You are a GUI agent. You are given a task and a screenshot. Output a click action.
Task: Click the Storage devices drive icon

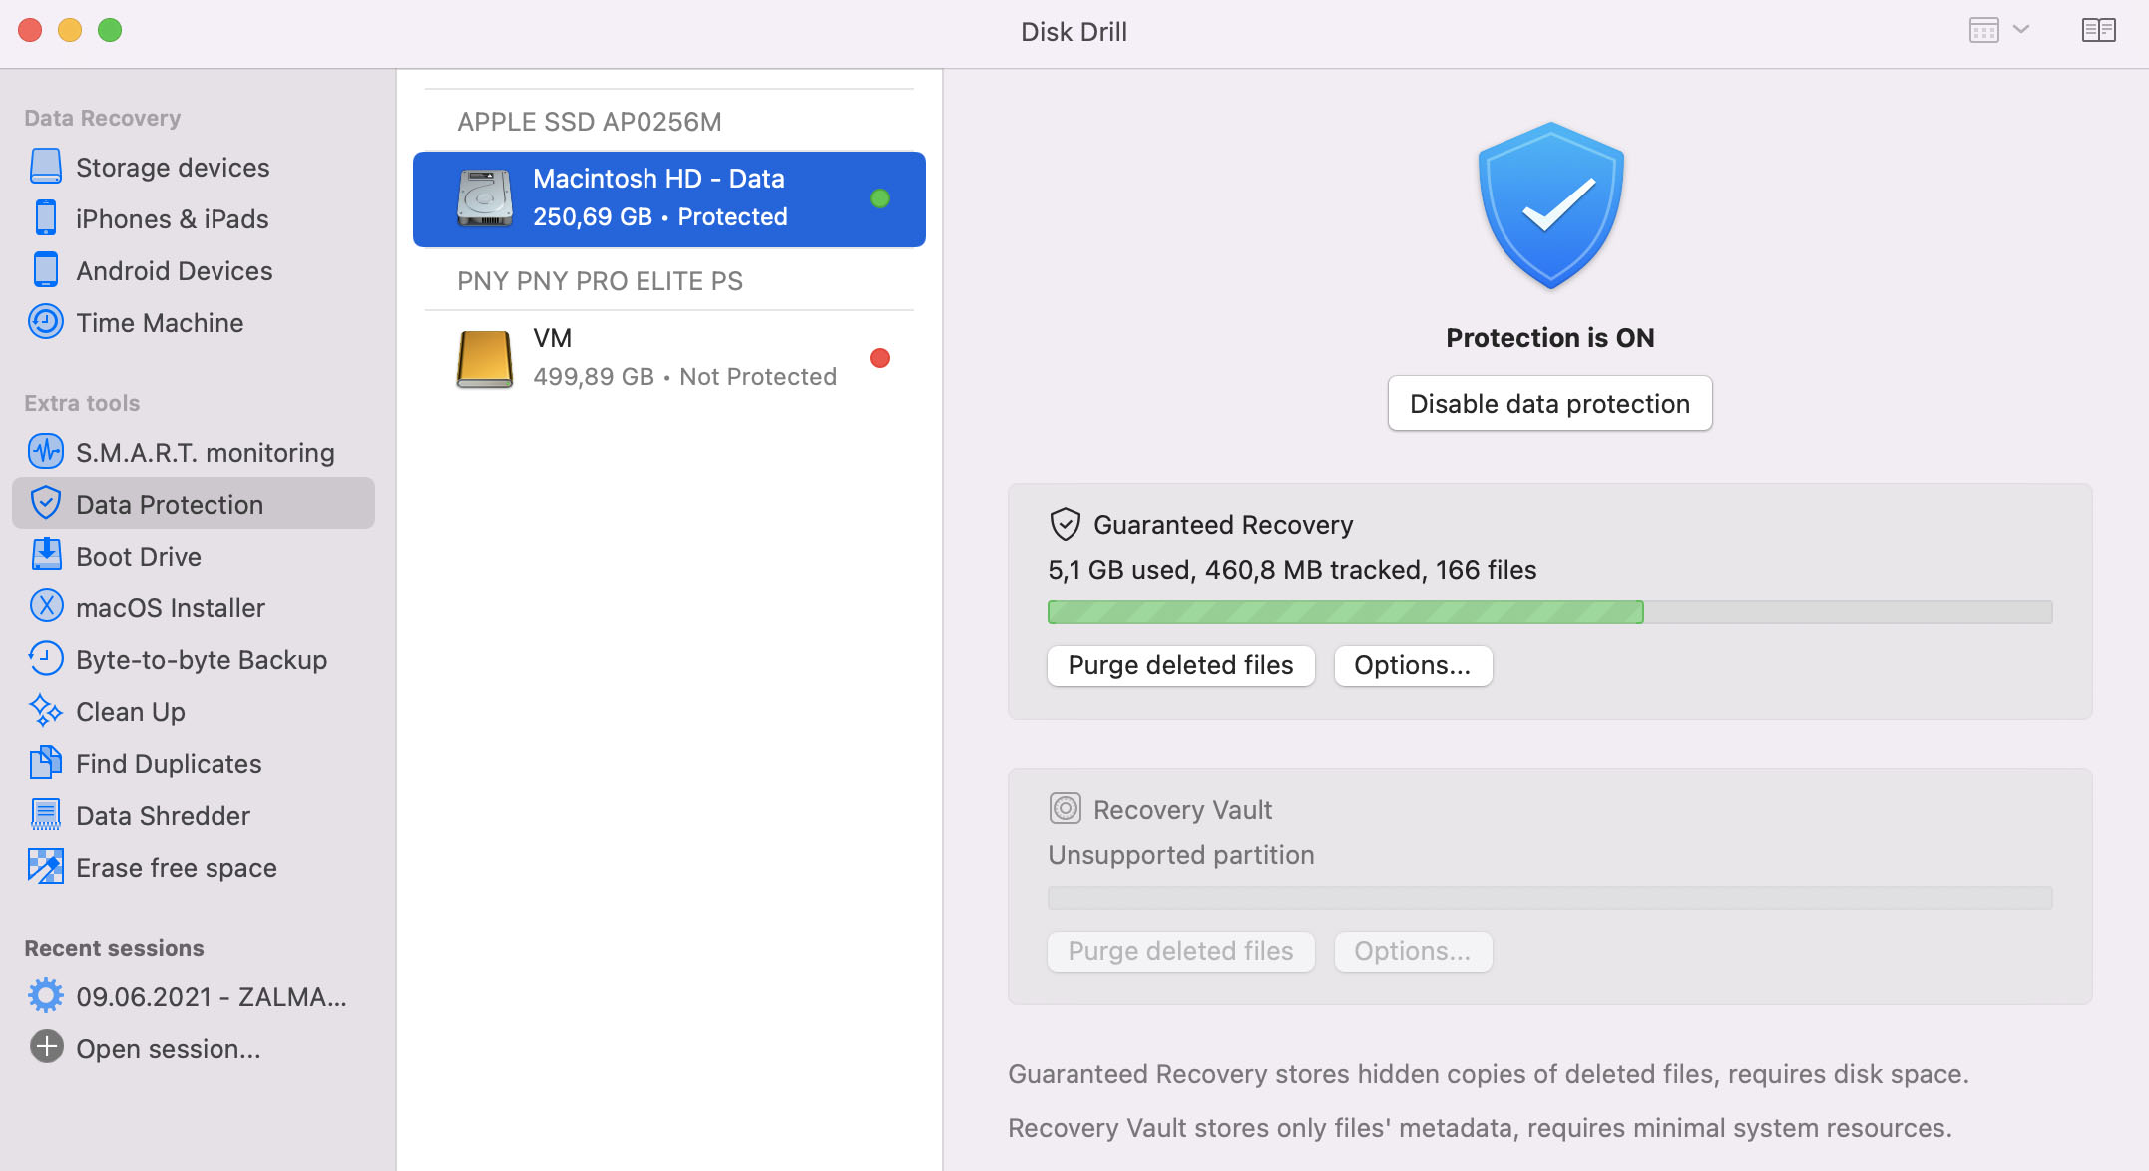click(46, 167)
